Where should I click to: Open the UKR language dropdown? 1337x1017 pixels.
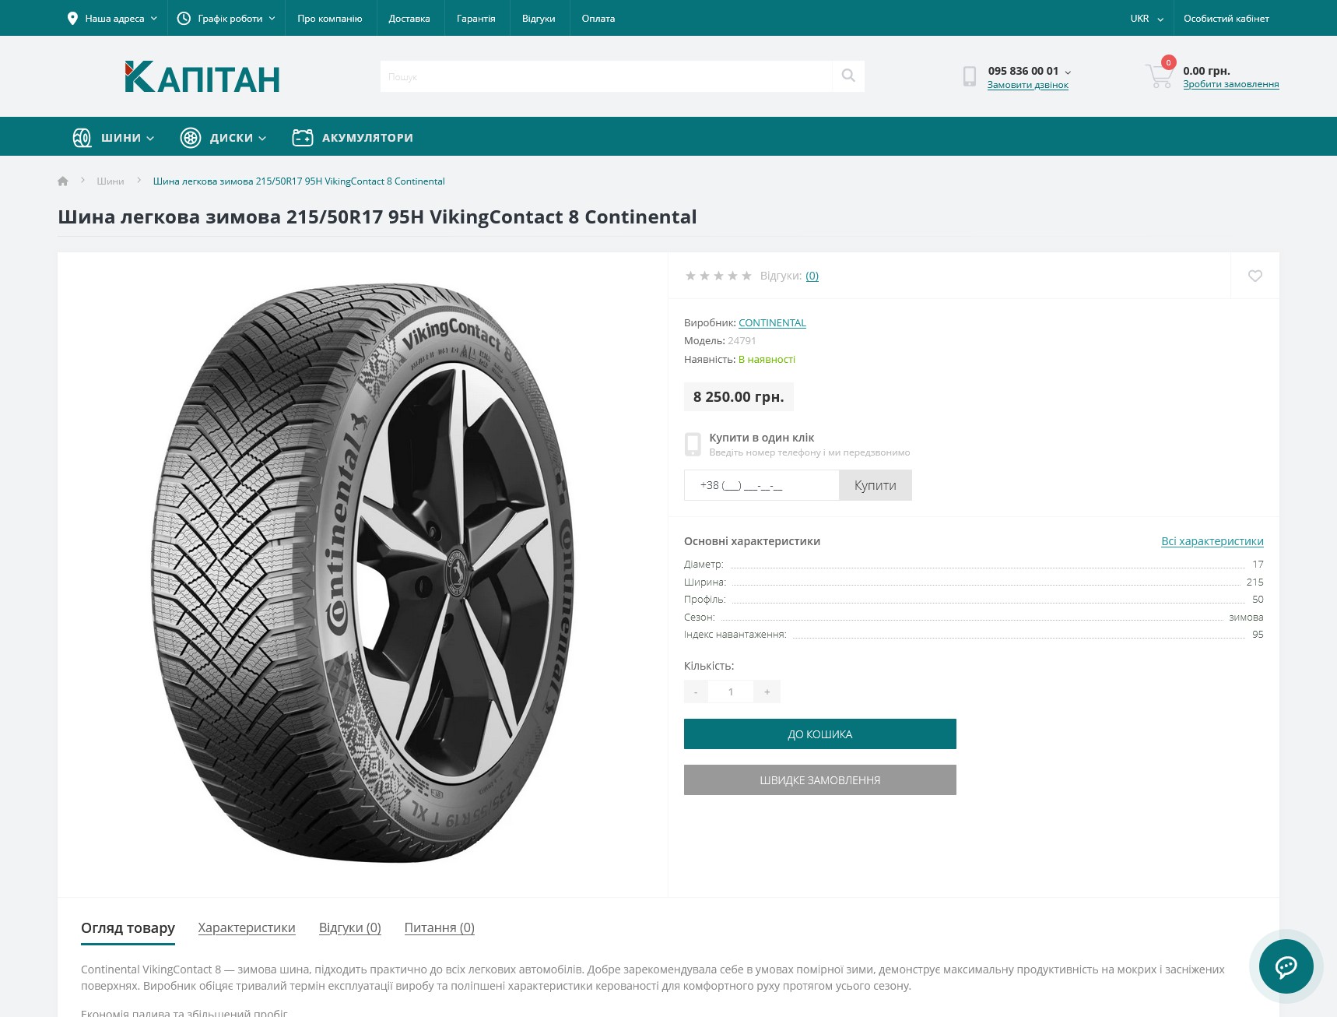(x=1147, y=19)
